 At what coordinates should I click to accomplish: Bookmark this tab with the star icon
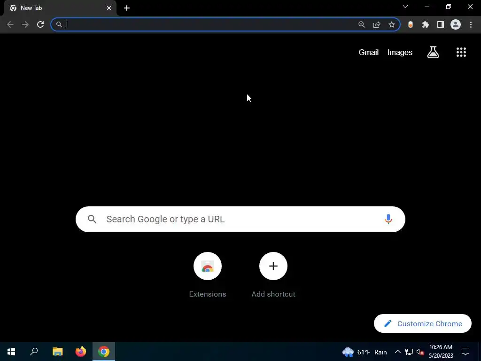392,24
